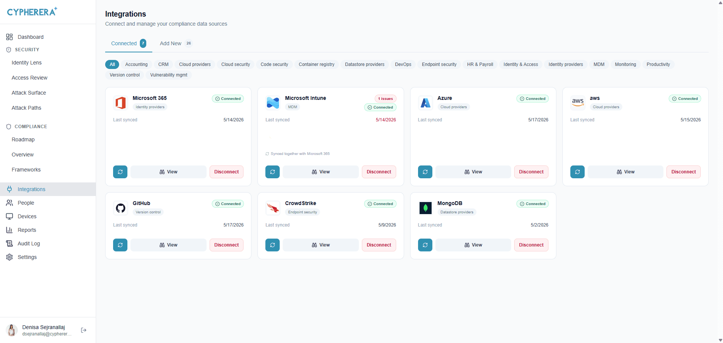Click the sync icon on GitHub card

120,245
